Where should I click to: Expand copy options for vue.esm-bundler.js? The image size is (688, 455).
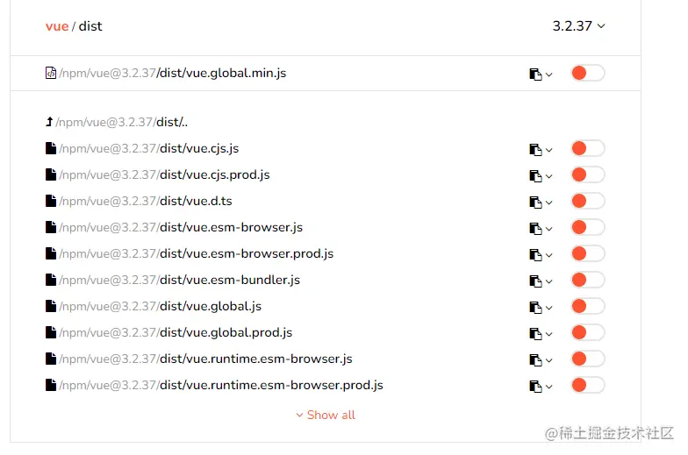tap(549, 281)
